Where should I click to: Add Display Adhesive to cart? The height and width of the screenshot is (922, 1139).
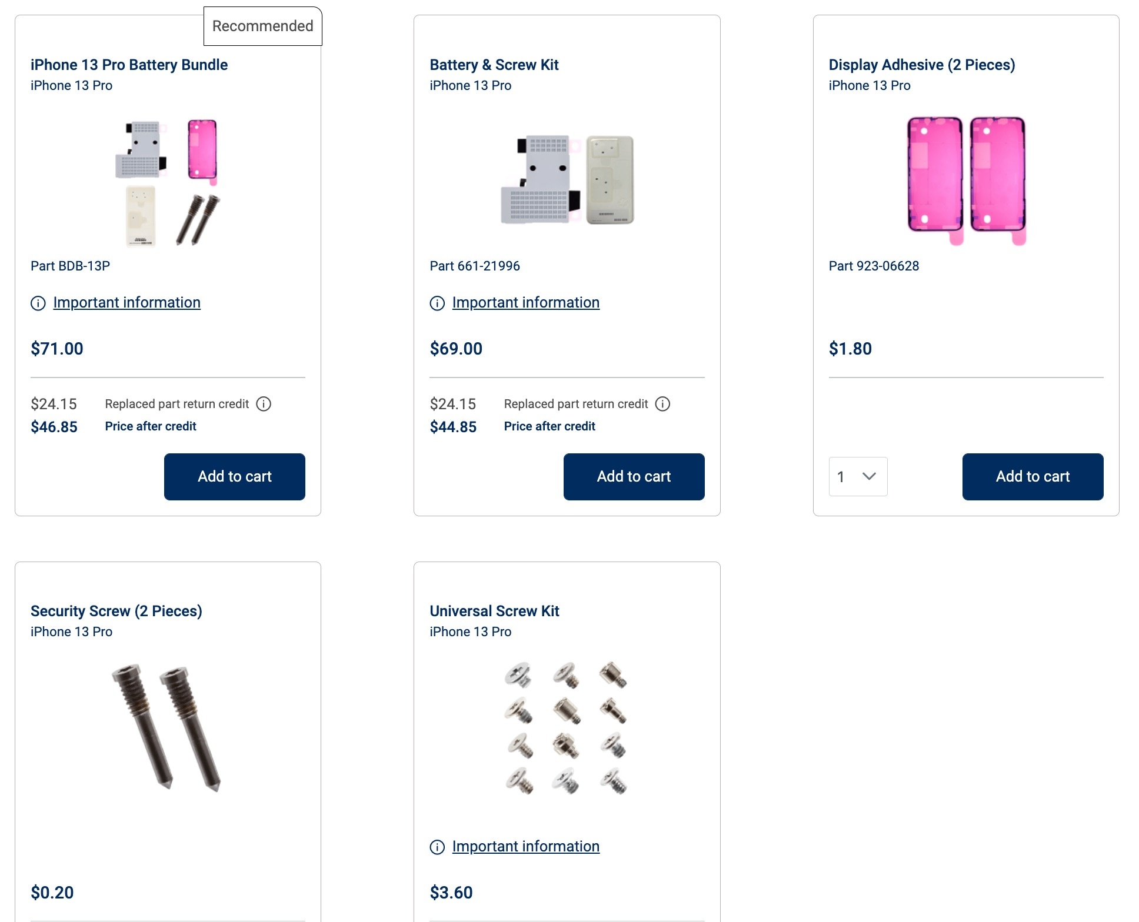[1033, 476]
